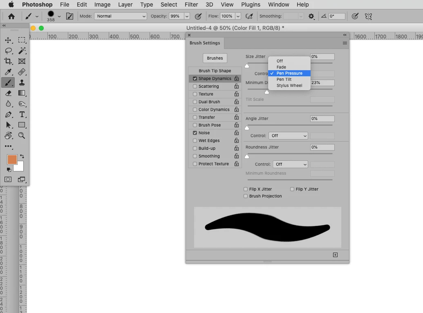Select the Rectangle shape tool
Screen dimensions: 423x313
click(22, 125)
